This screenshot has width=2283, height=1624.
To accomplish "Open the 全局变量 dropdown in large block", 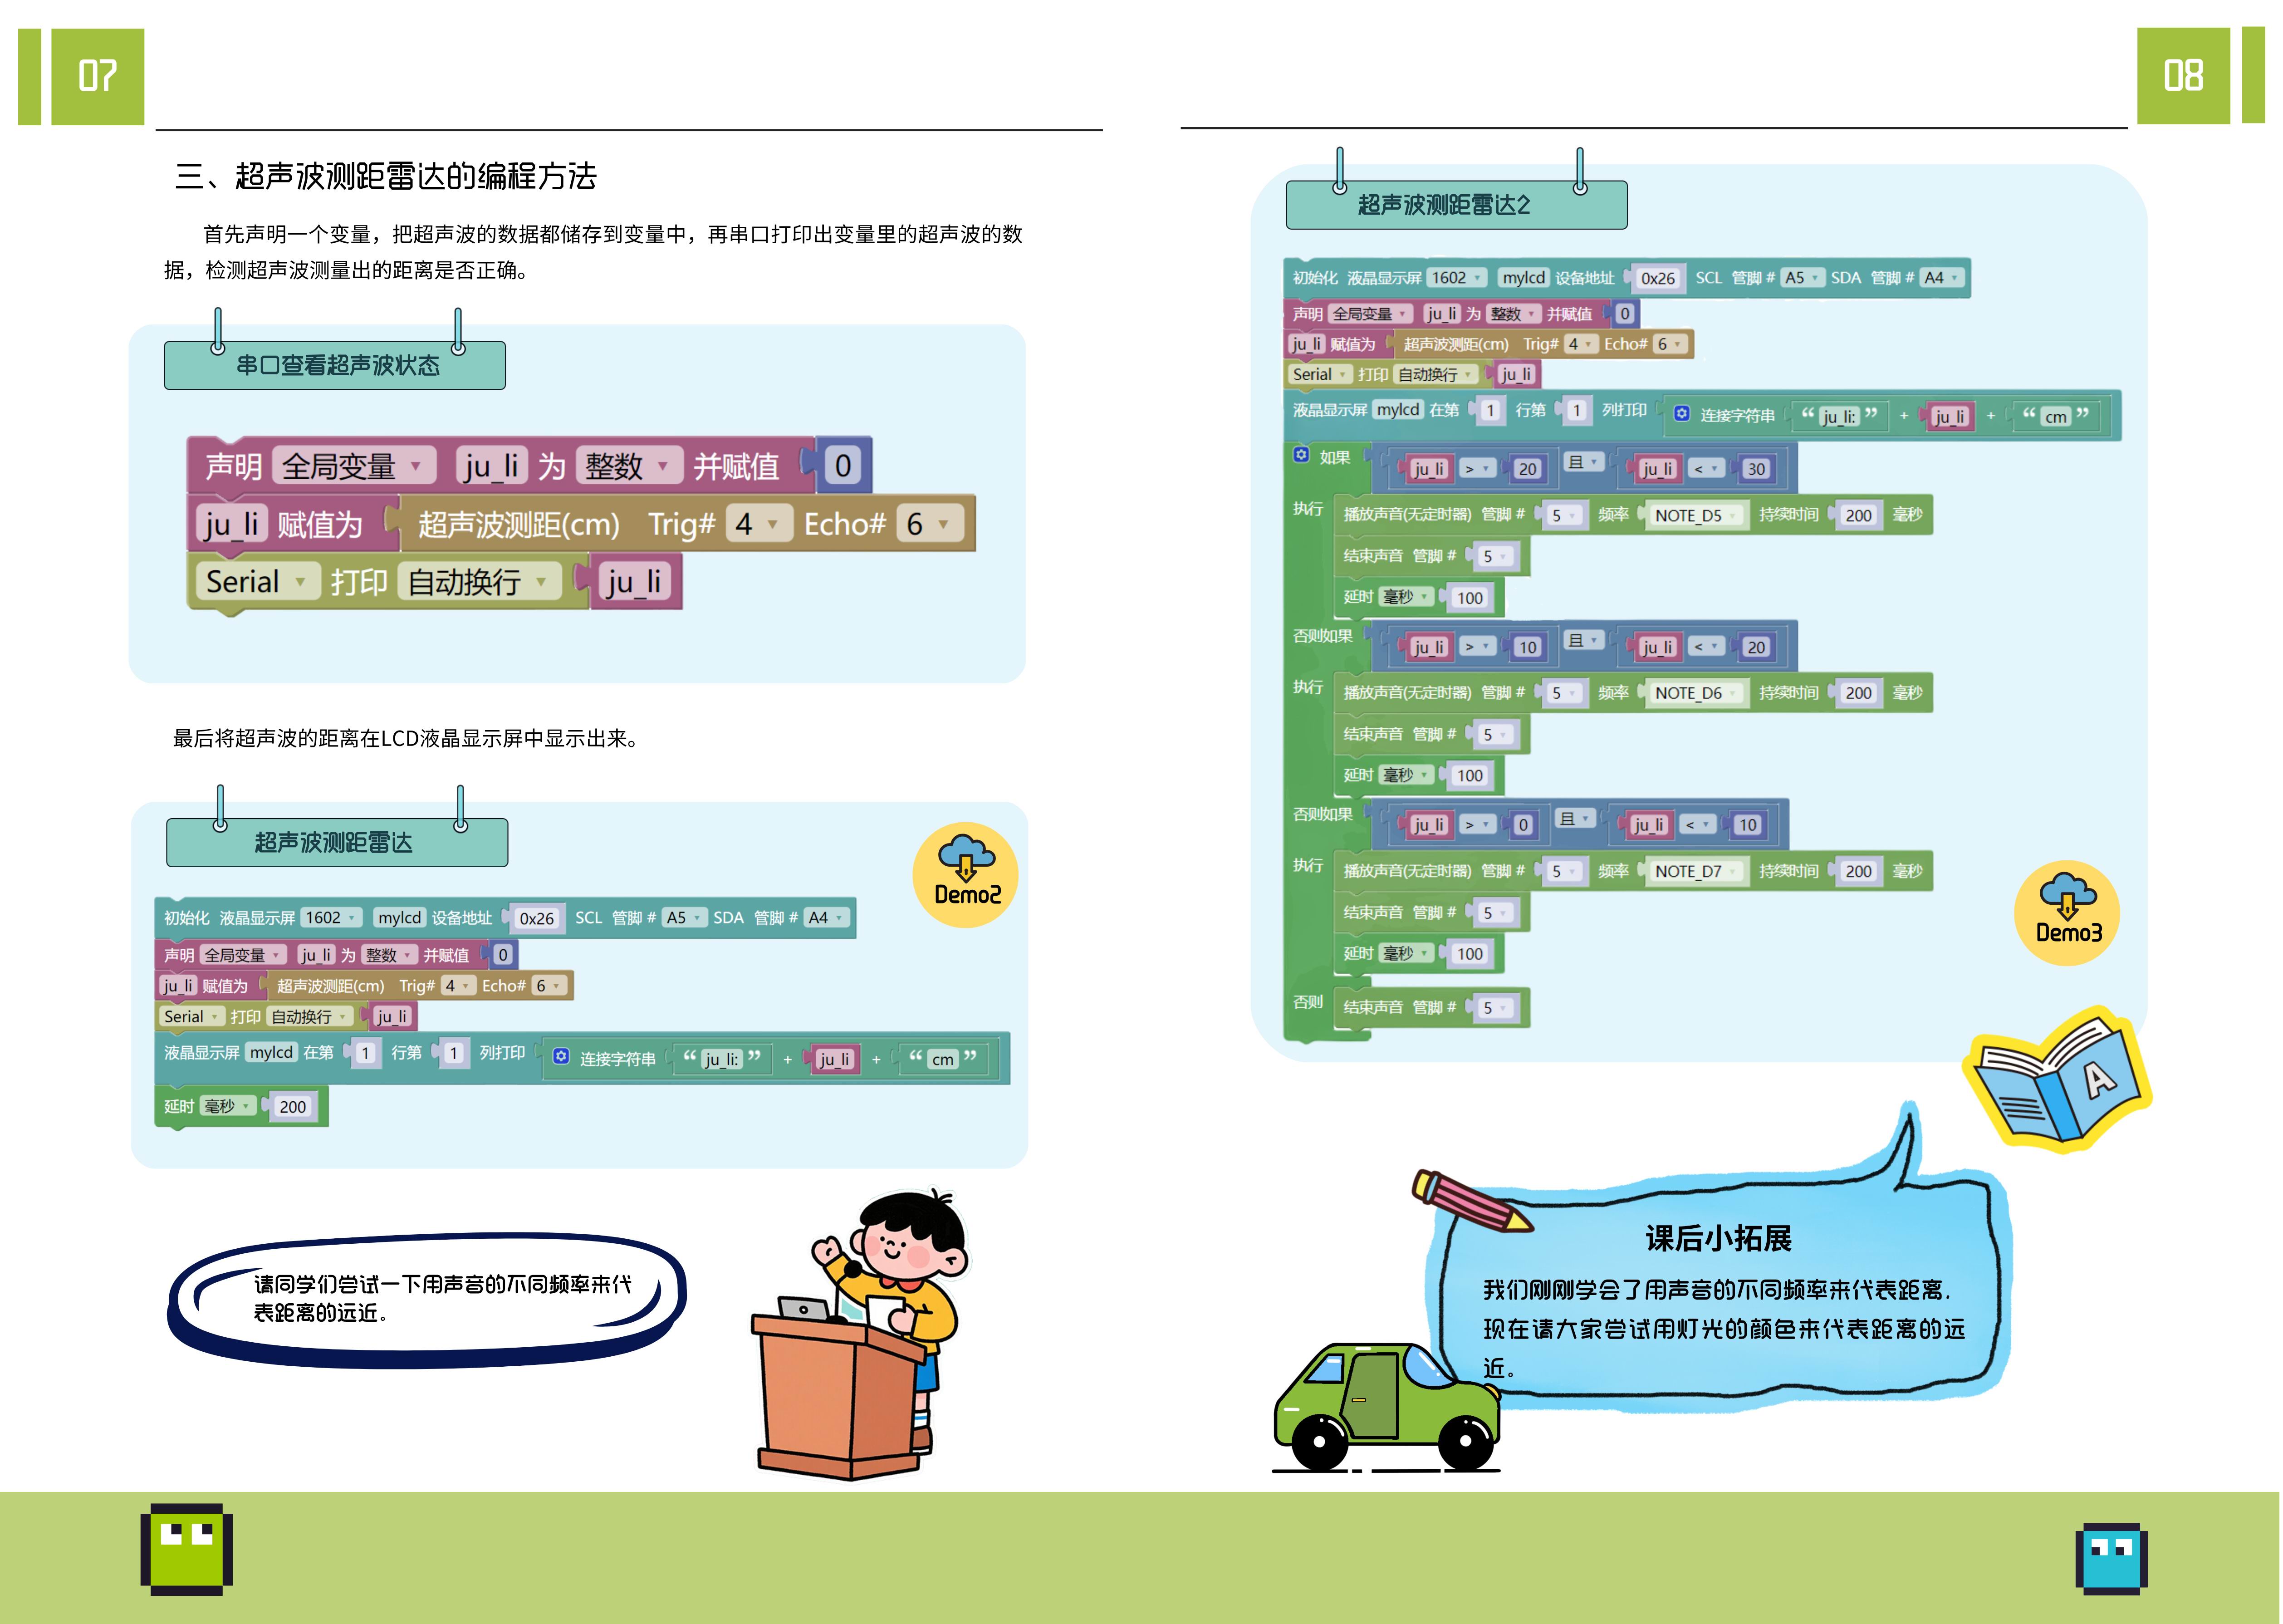I will (354, 466).
